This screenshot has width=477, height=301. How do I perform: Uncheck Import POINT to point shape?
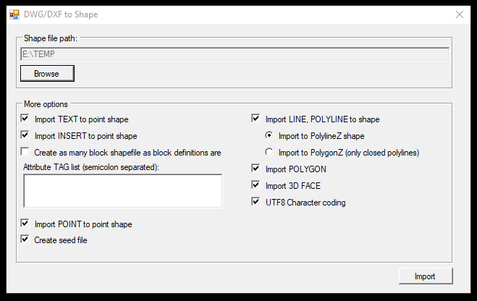tap(25, 223)
